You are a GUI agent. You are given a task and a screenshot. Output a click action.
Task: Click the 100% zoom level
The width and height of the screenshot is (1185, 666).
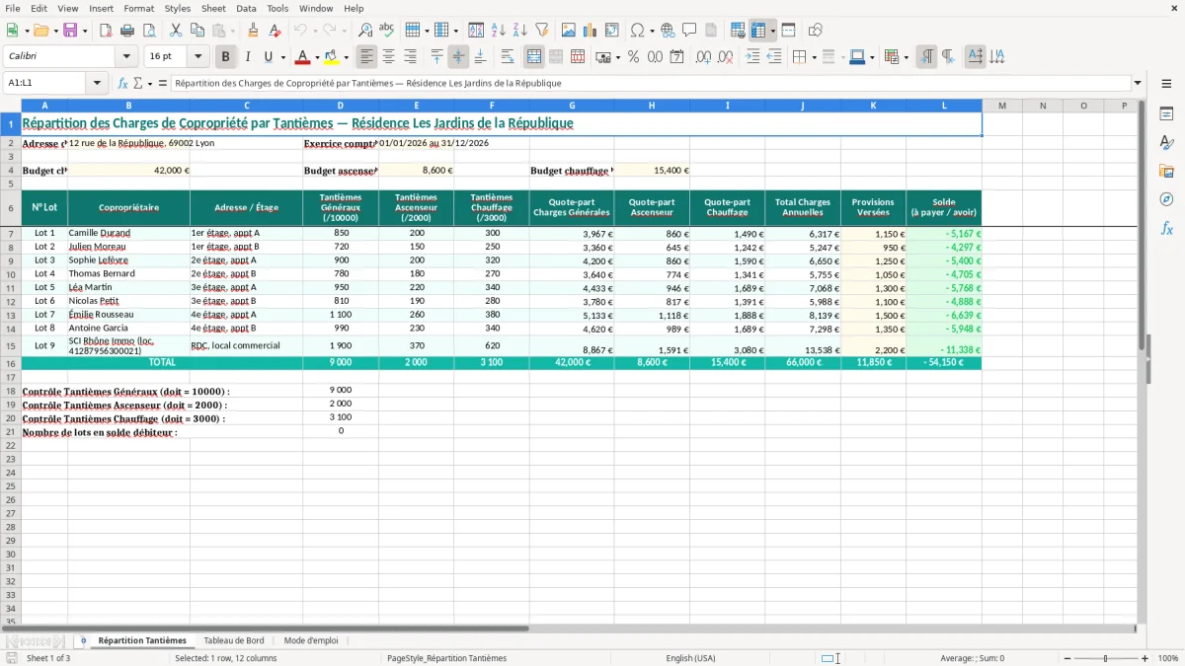point(1168,658)
